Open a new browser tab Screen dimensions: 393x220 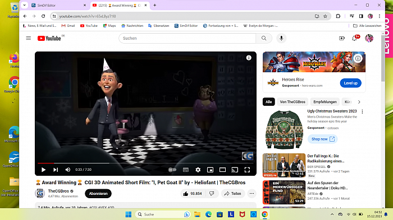(154, 5)
